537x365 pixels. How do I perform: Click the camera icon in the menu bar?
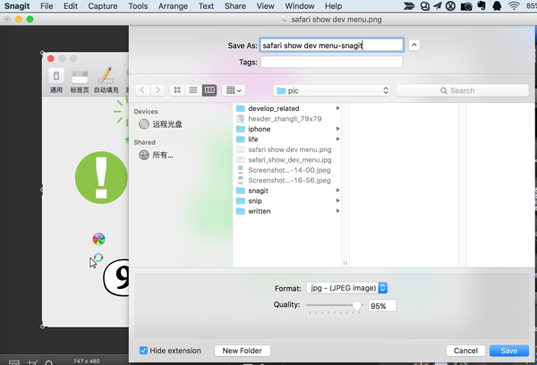click(x=466, y=6)
